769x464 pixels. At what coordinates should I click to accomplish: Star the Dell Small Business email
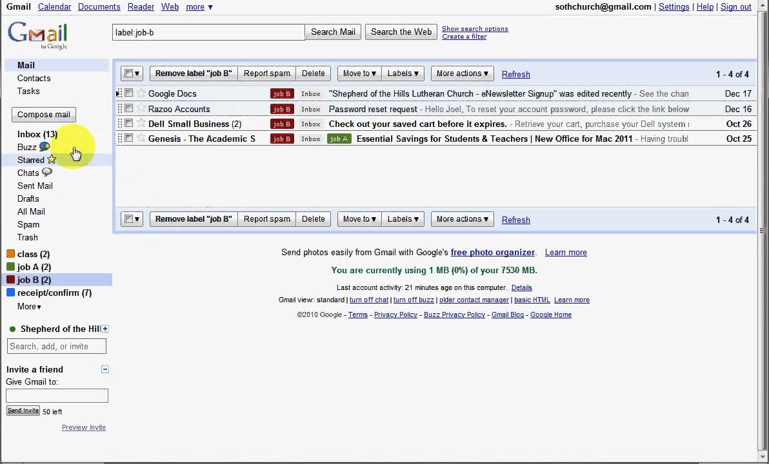click(x=141, y=123)
